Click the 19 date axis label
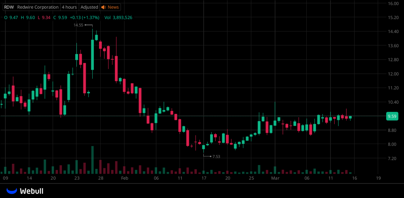The height and width of the screenshot is (198, 404). pos(378,178)
